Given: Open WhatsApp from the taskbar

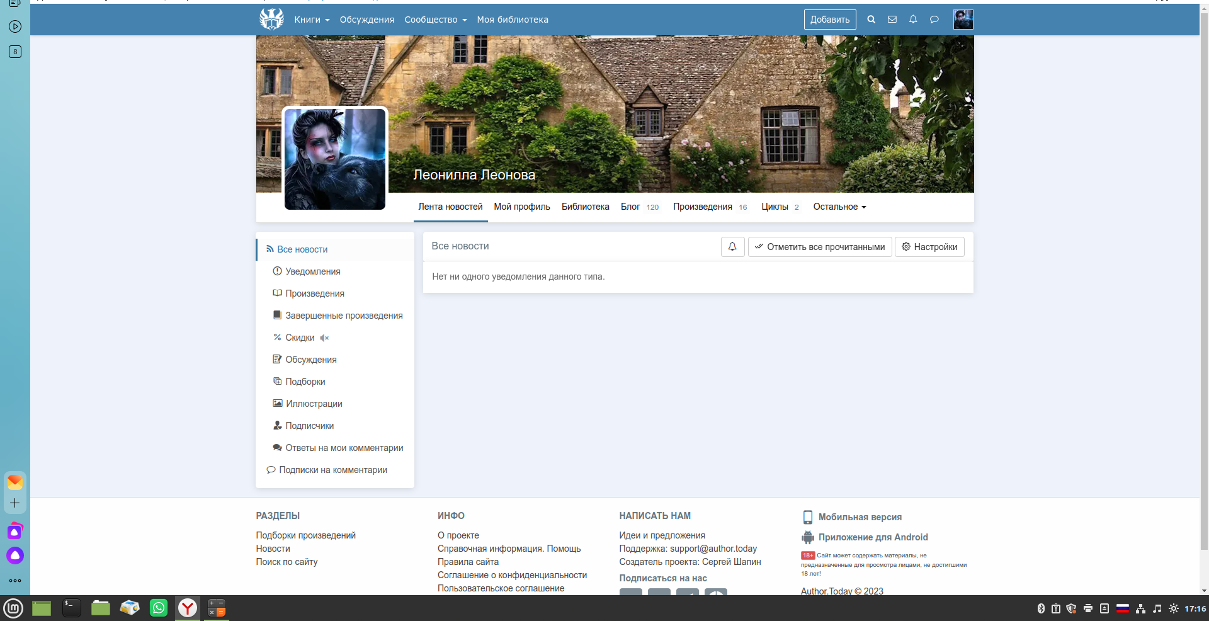Looking at the screenshot, I should point(159,608).
